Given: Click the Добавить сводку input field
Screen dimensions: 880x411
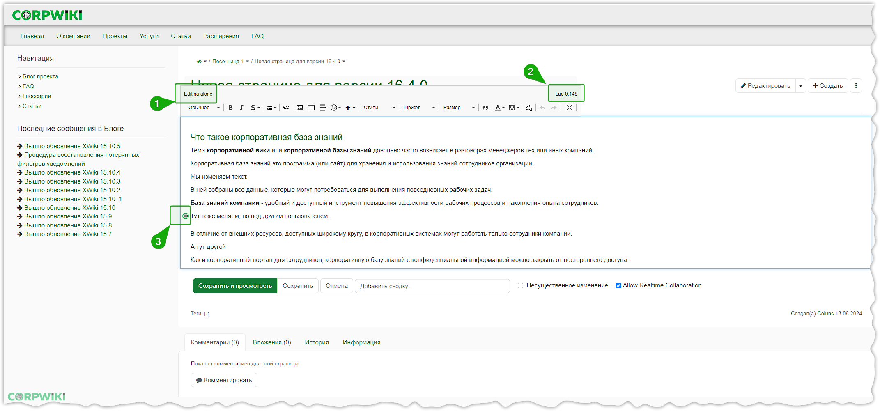Looking at the screenshot, I should pos(432,286).
